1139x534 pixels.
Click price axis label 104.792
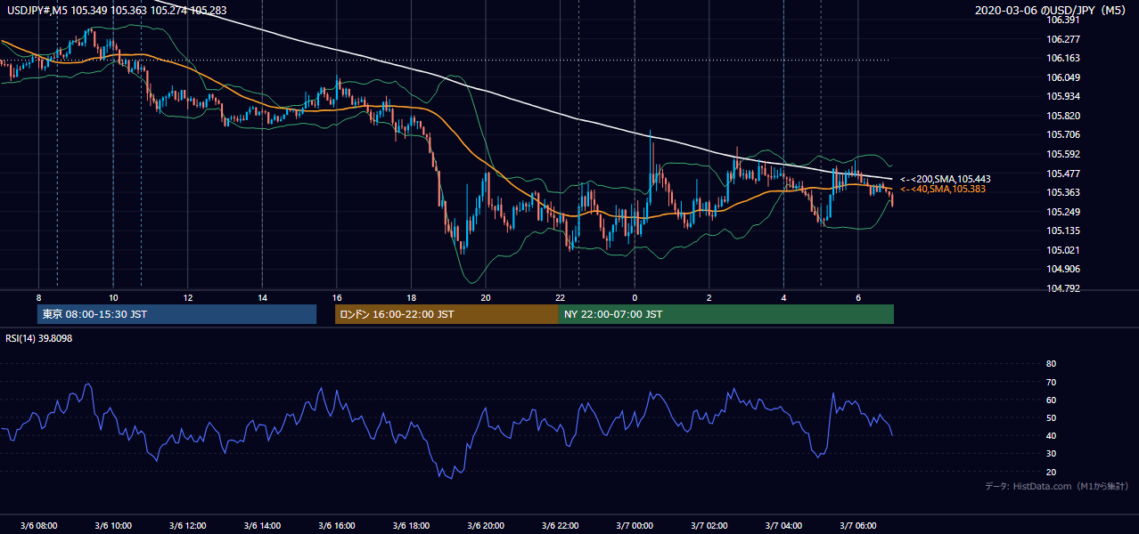point(1063,288)
